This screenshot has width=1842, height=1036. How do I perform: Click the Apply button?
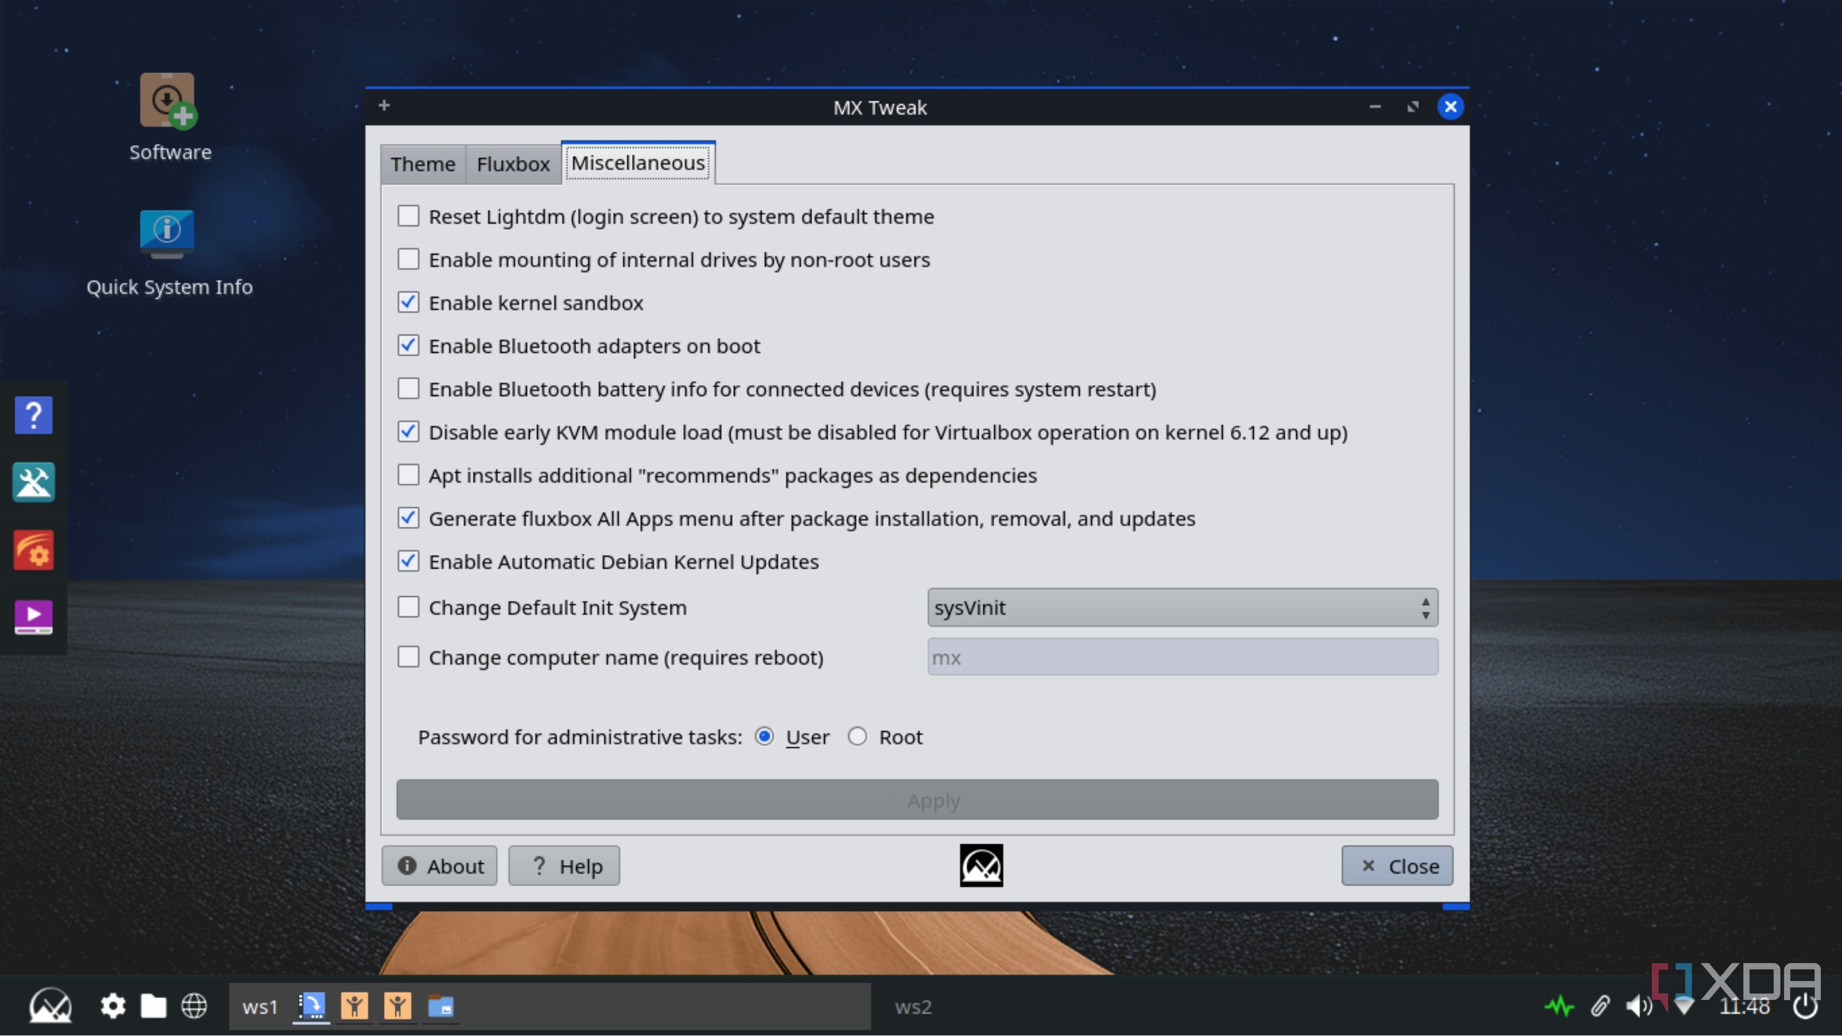pyautogui.click(x=918, y=799)
